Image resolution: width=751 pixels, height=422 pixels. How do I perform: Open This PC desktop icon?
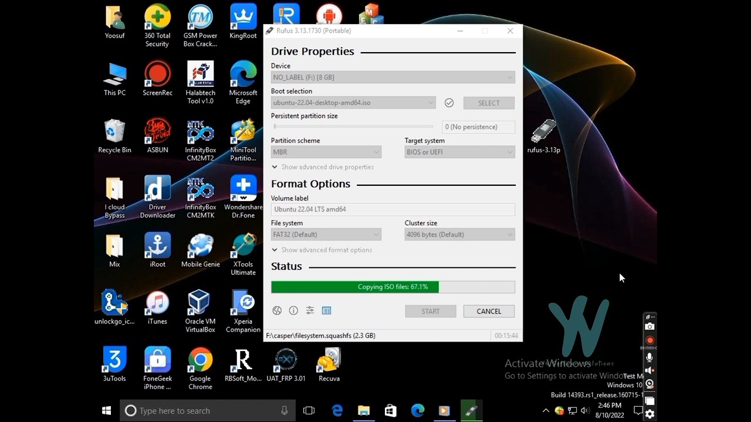114,79
